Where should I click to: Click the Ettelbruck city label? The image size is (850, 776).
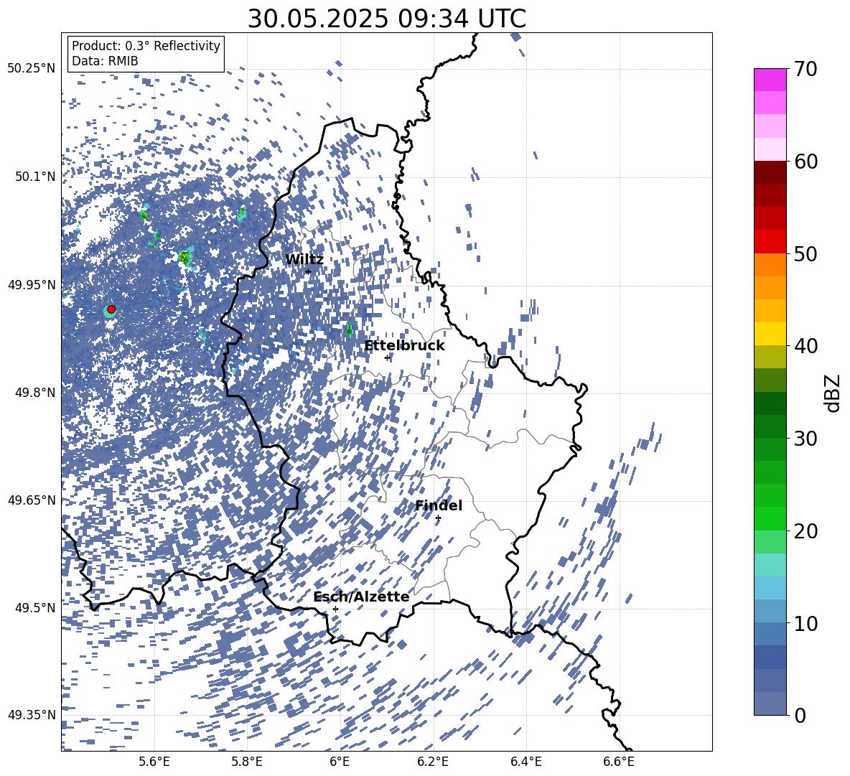pyautogui.click(x=404, y=346)
